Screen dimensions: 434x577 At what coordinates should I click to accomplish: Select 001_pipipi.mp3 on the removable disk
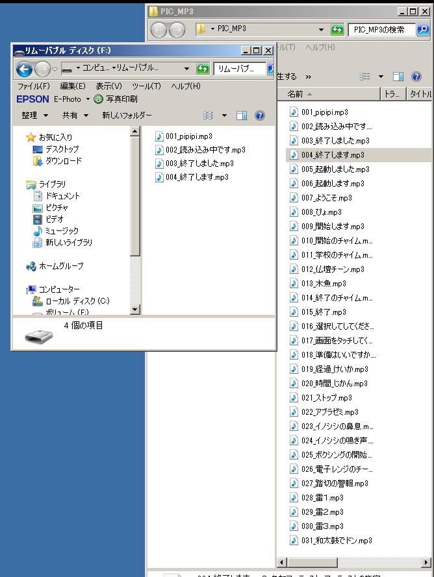188,136
